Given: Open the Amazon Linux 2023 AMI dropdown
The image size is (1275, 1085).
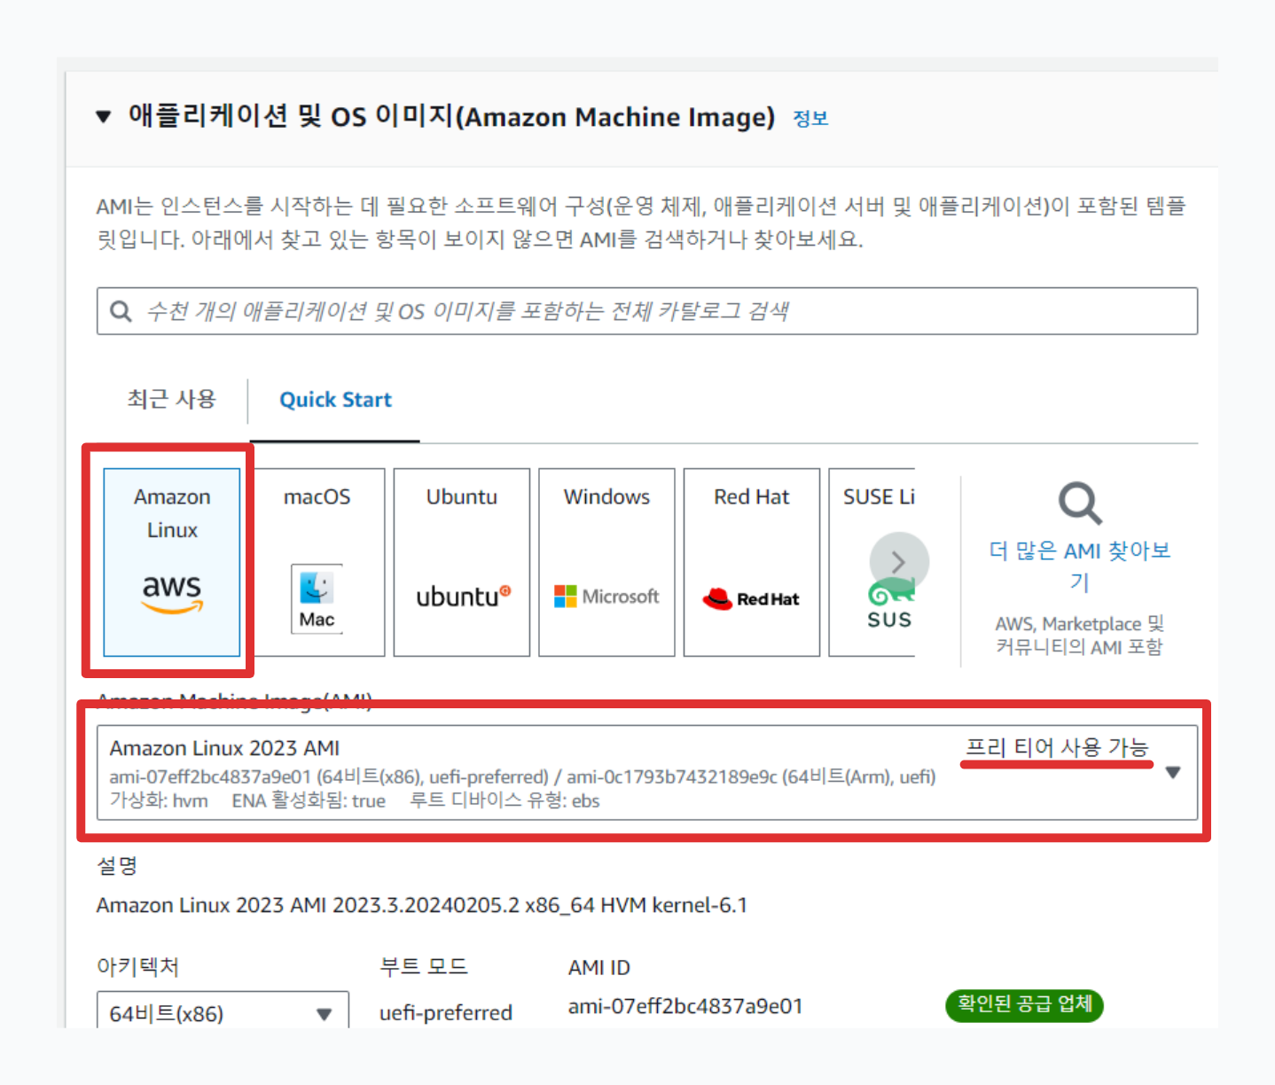Looking at the screenshot, I should tap(647, 772).
